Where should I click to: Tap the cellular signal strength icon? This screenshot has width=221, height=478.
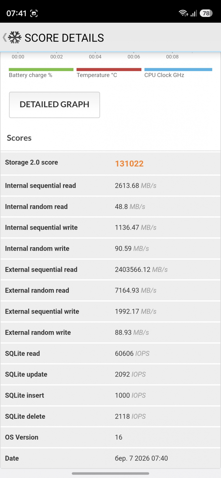(x=194, y=13)
